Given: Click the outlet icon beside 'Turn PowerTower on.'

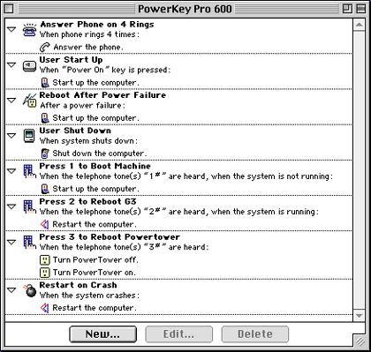Looking at the screenshot, I should tap(44, 273).
